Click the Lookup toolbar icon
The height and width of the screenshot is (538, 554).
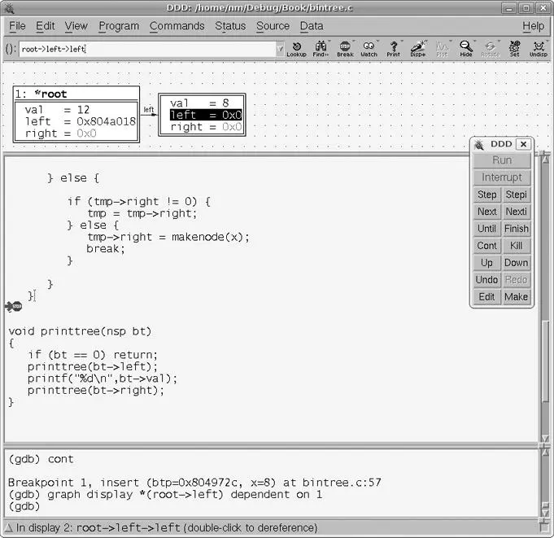click(x=296, y=49)
